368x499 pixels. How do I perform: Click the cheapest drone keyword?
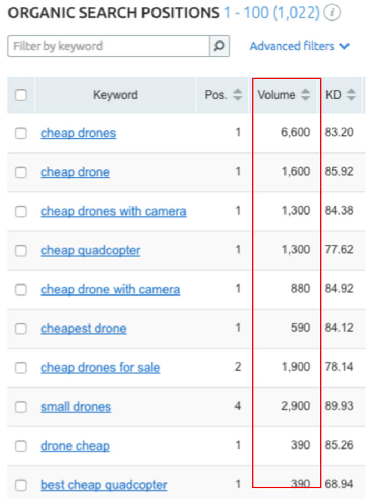(x=83, y=328)
